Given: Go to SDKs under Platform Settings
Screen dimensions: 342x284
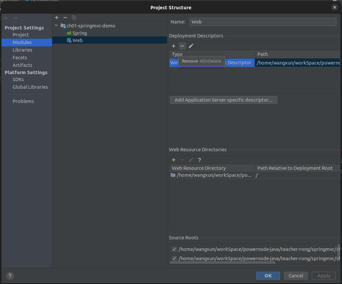Looking at the screenshot, I should click(18, 79).
